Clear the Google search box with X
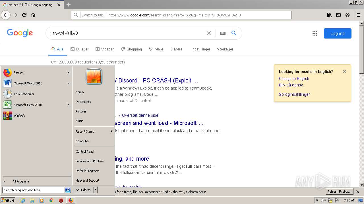Viewport: 364px width, 204px height. (209, 33)
